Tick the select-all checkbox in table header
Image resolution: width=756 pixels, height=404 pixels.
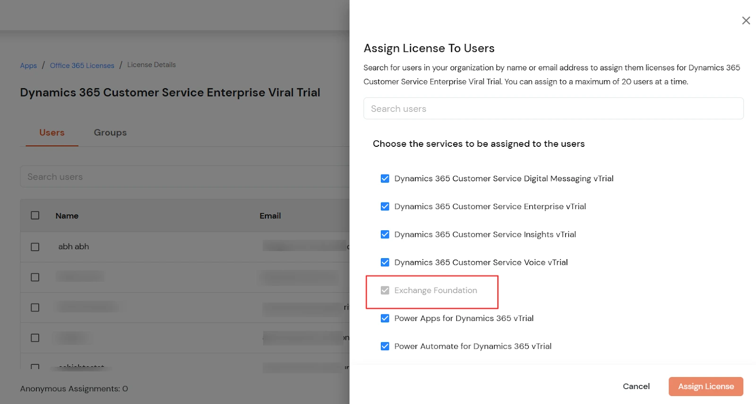35,215
